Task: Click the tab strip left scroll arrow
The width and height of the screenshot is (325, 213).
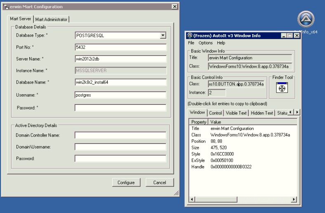Action: (x=291, y=112)
